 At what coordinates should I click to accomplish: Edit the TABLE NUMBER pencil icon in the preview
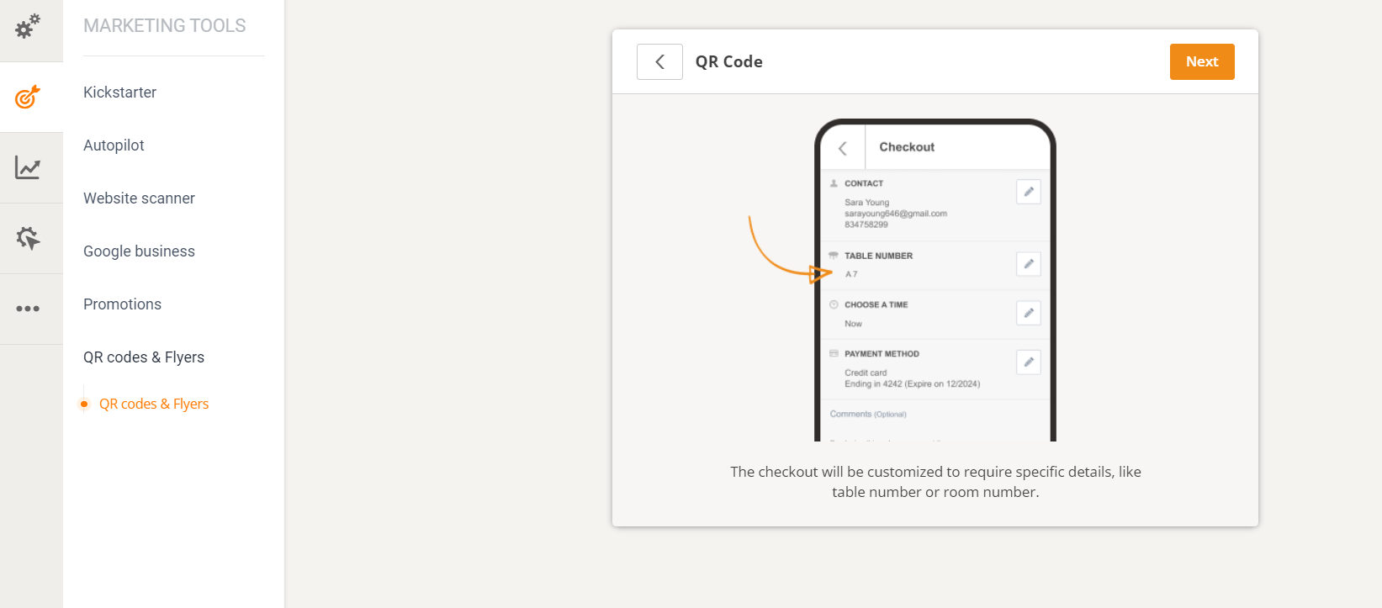click(1028, 263)
